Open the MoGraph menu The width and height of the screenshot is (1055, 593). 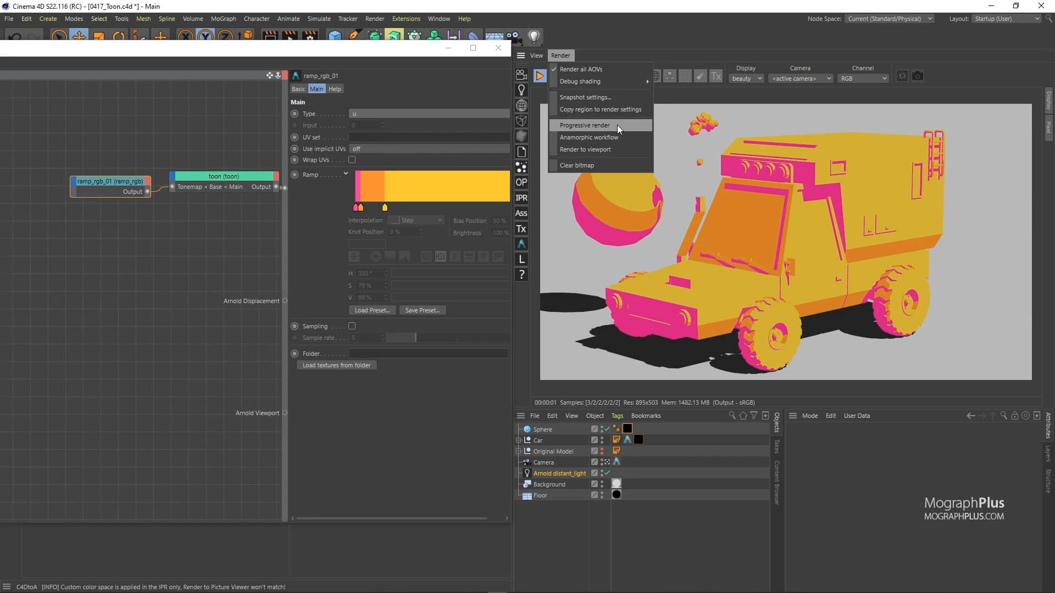pos(223,18)
